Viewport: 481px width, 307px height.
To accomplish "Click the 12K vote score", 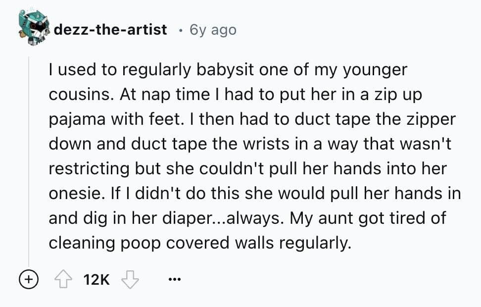I will (x=97, y=280).
